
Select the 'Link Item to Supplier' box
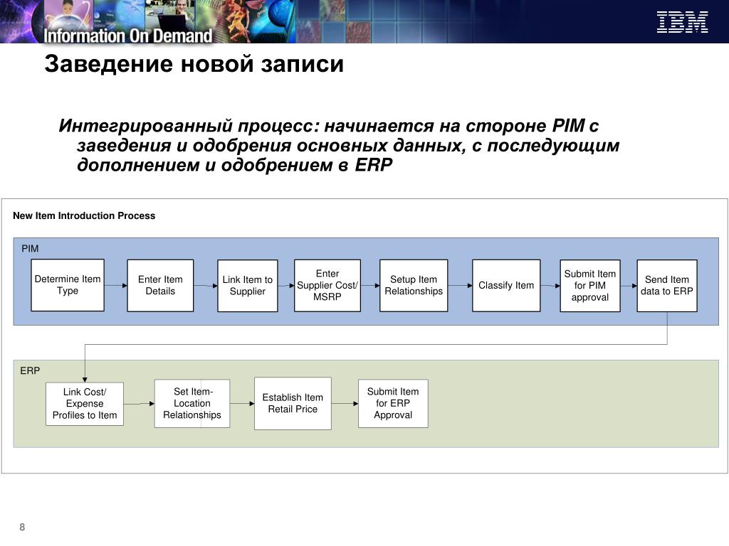point(247,286)
